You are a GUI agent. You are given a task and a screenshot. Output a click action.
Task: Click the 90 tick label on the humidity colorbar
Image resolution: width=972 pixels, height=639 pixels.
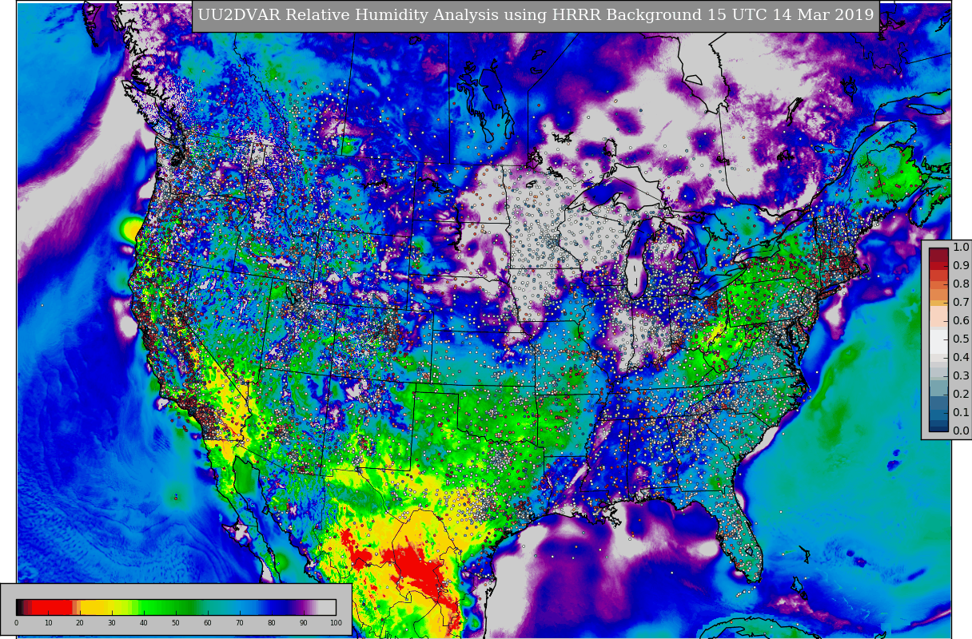(x=304, y=623)
